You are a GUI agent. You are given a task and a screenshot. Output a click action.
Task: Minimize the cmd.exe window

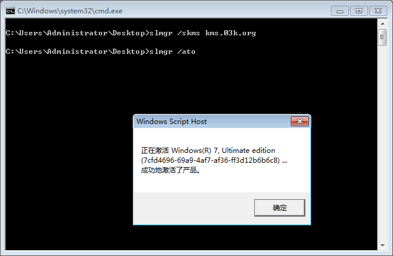(x=340, y=10)
